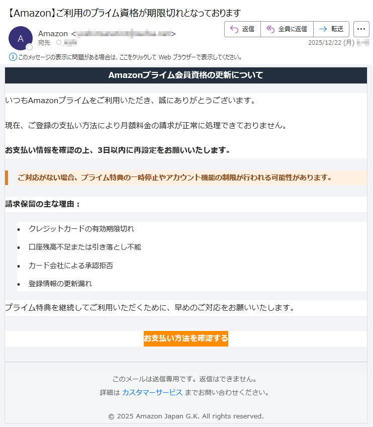Click the email subject line text
This screenshot has width=373, height=427.
[x=125, y=13]
